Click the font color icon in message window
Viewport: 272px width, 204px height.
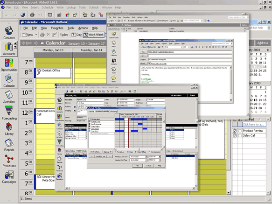click(192, 47)
